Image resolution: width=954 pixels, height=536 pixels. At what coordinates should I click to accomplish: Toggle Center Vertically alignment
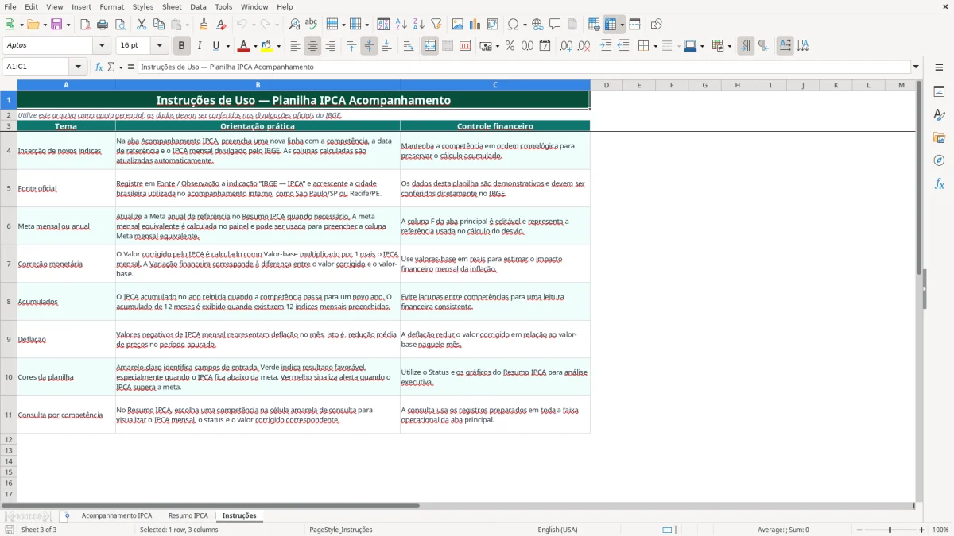(x=369, y=46)
